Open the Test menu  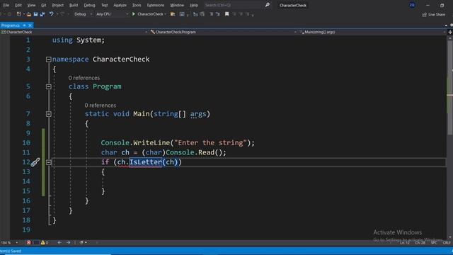click(x=104, y=5)
